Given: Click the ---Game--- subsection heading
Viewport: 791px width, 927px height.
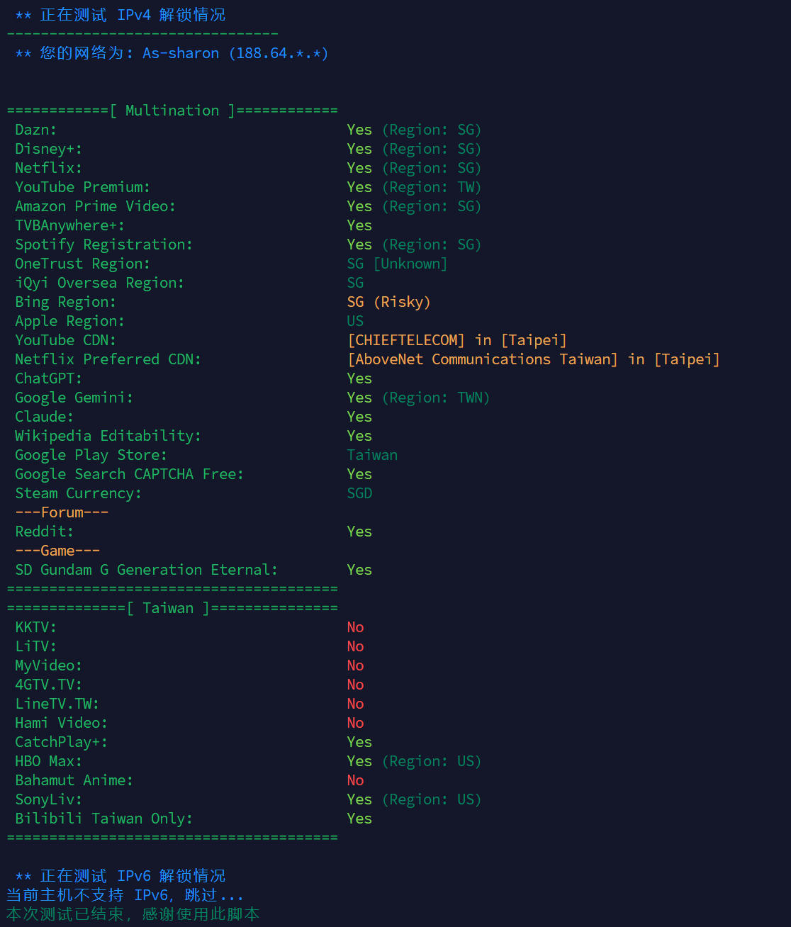Looking at the screenshot, I should [x=57, y=551].
